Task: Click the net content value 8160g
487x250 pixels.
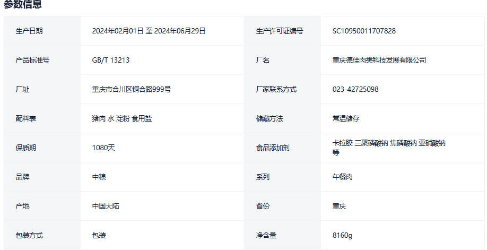Action: pyautogui.click(x=342, y=235)
